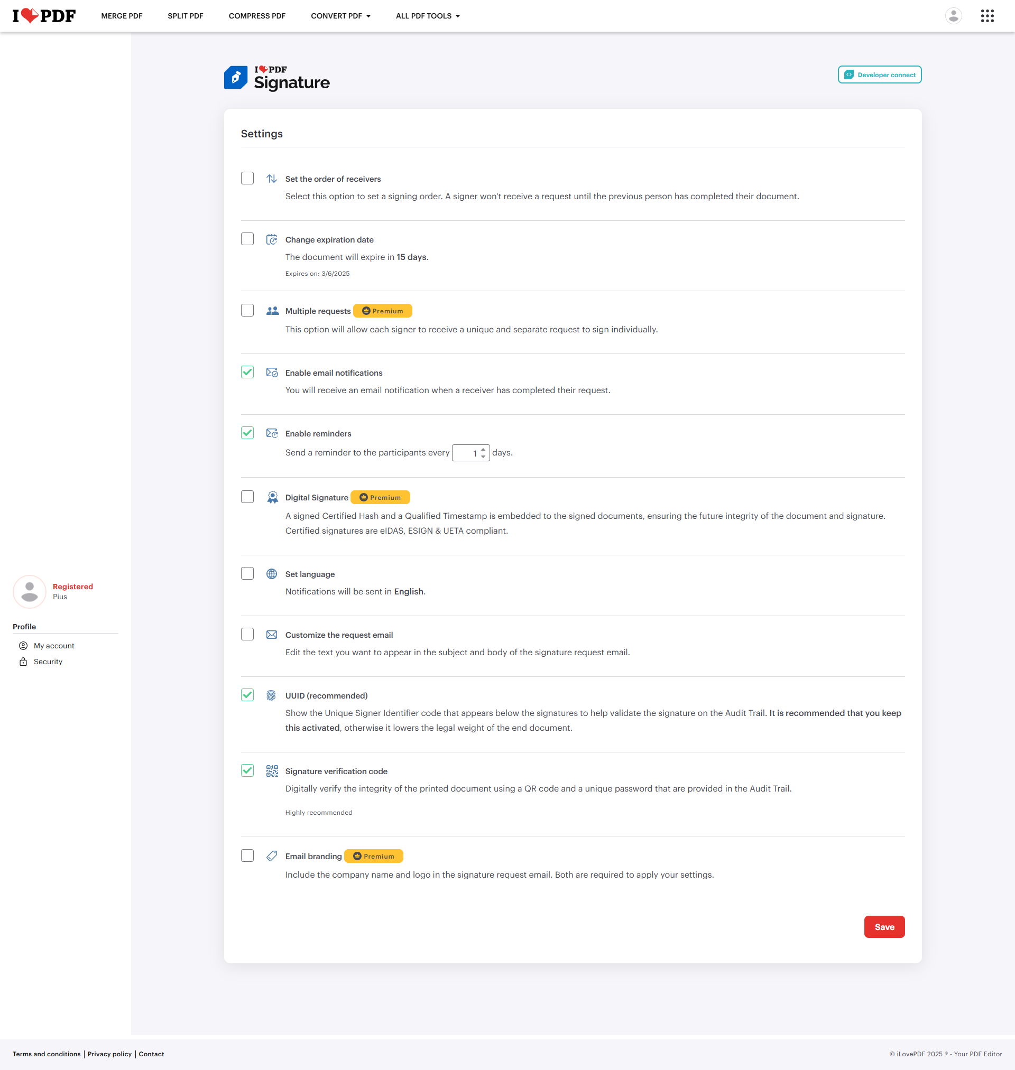Tick the Customize the request email checkbox
The height and width of the screenshot is (1070, 1015).
pos(247,634)
